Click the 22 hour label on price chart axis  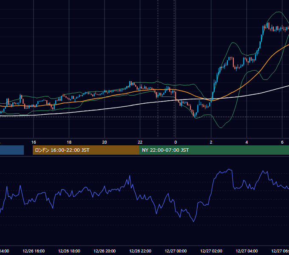pos(140,142)
